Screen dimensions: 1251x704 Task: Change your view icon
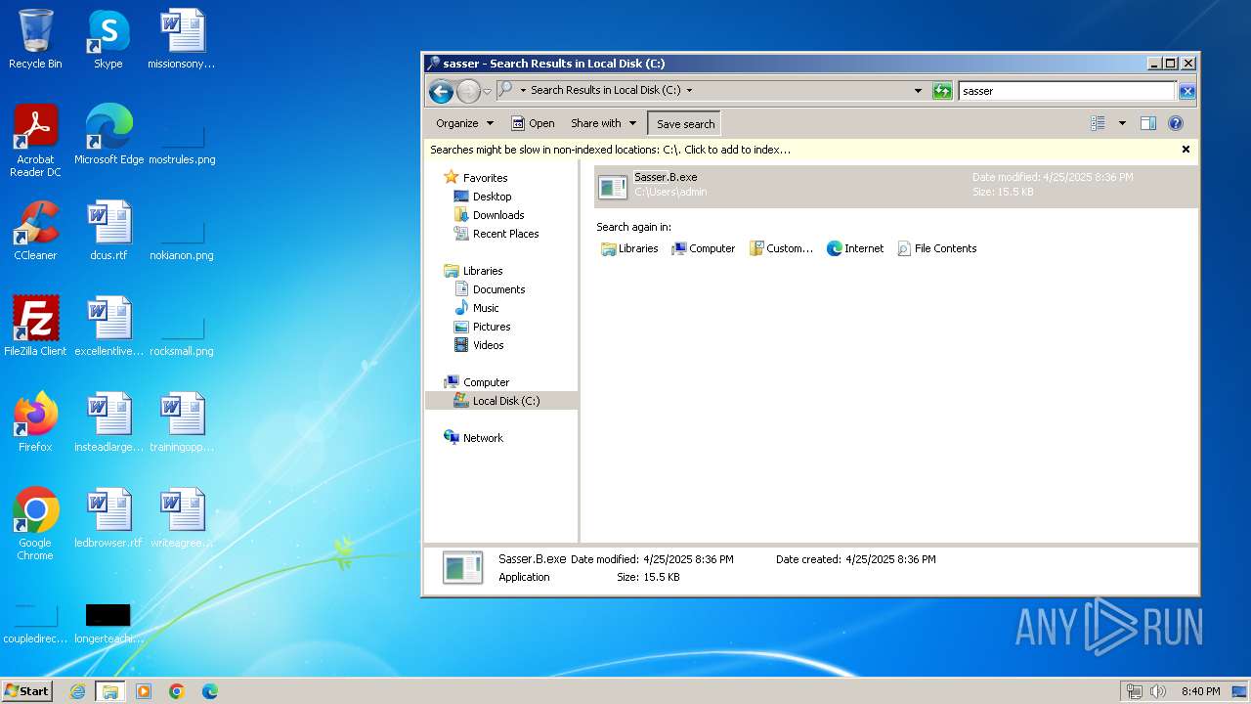point(1098,123)
